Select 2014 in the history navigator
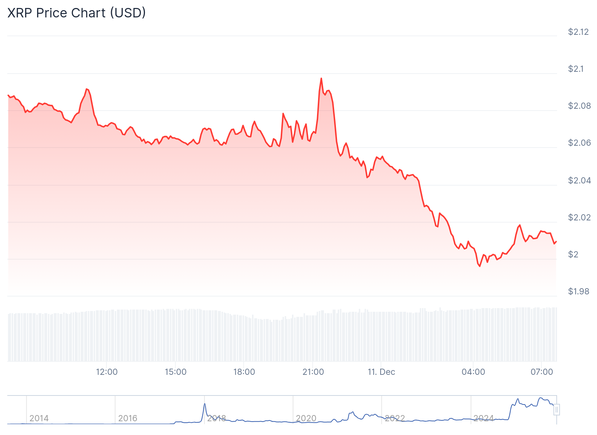Image resolution: width=597 pixels, height=435 pixels. [x=39, y=418]
